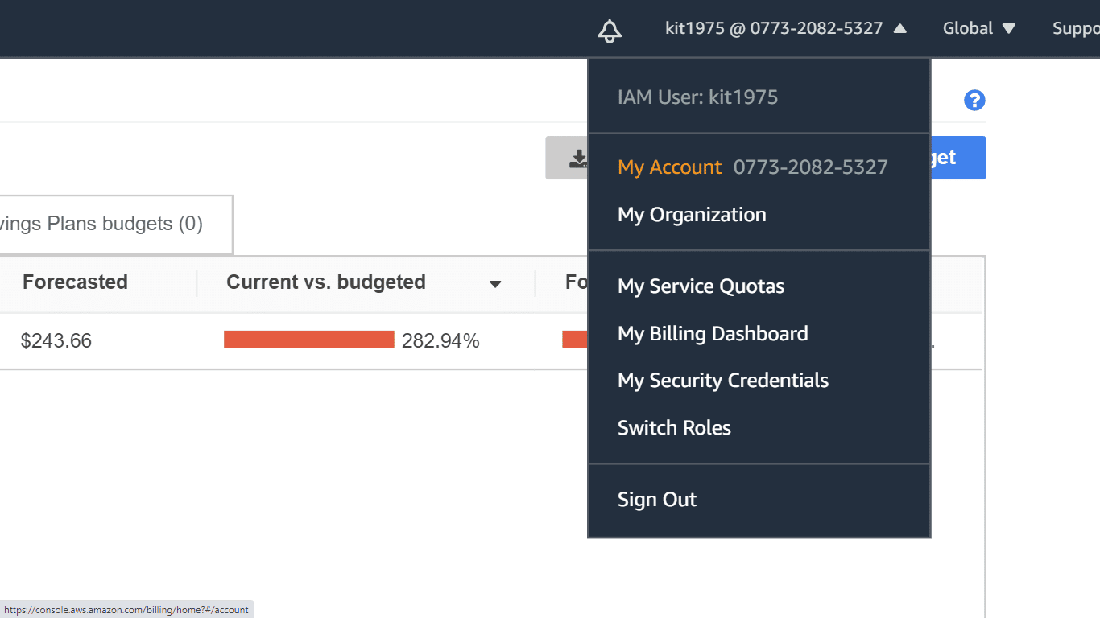This screenshot has width=1100, height=618.
Task: Open My Billing Dashboard
Action: coord(713,333)
